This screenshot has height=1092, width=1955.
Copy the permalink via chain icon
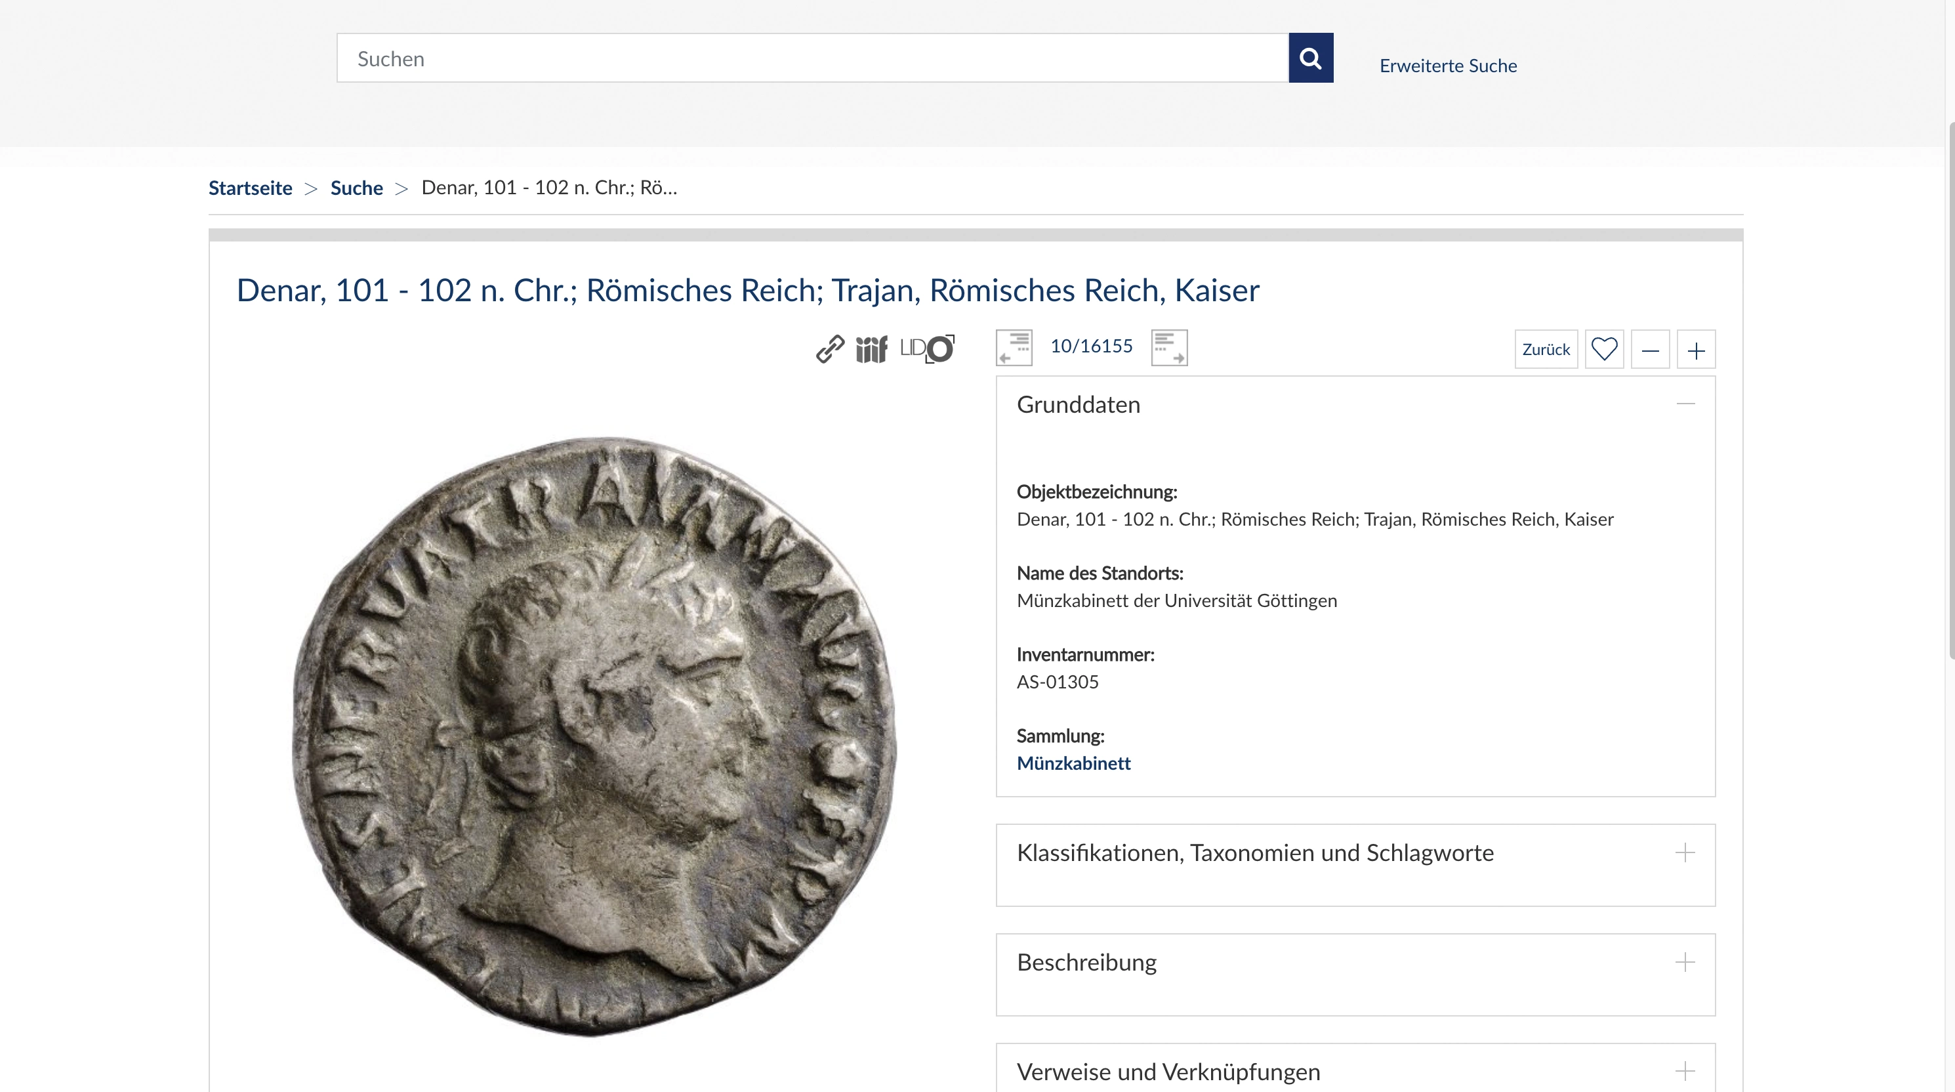(829, 349)
